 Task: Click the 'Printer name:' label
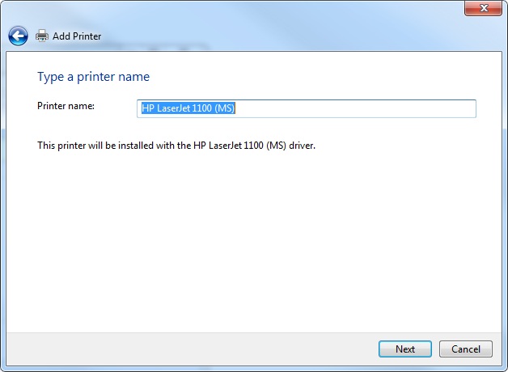click(66, 106)
